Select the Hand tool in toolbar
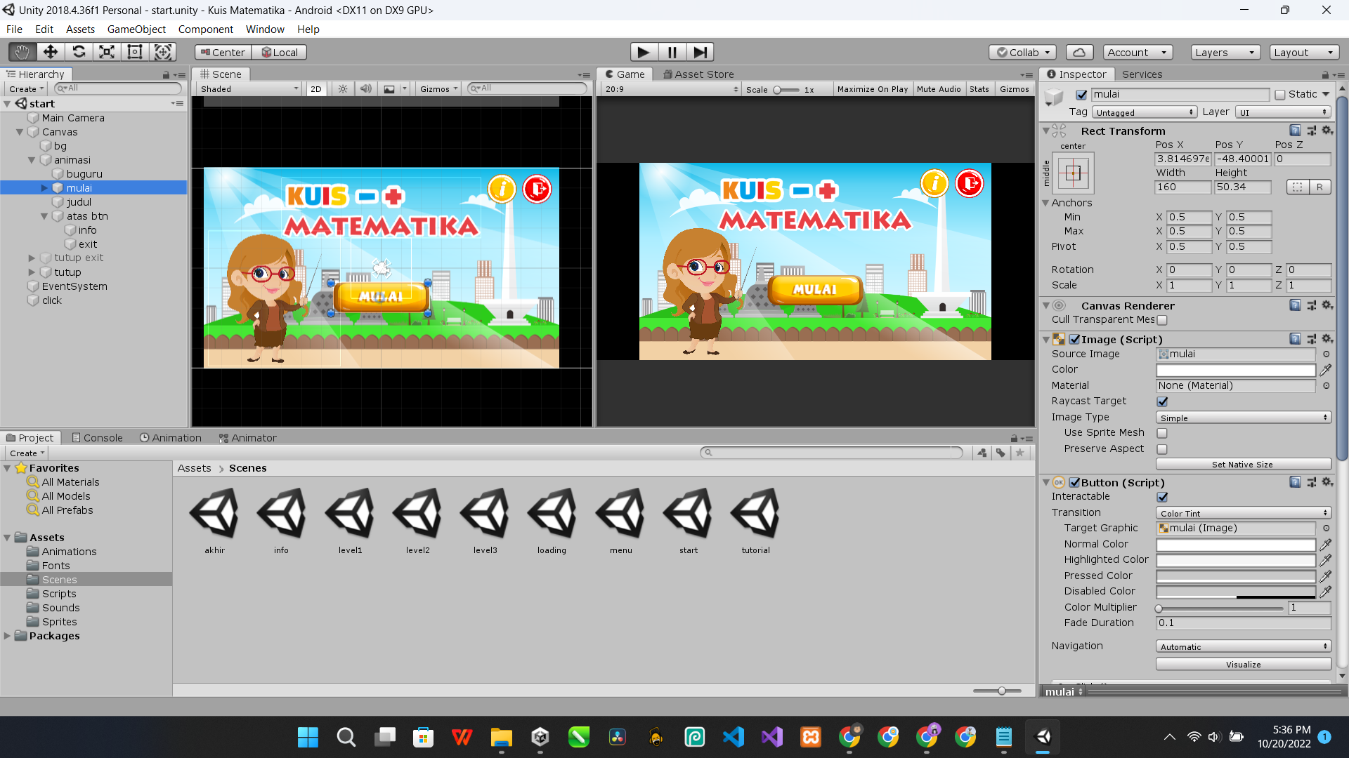This screenshot has height=758, width=1349. [x=22, y=52]
